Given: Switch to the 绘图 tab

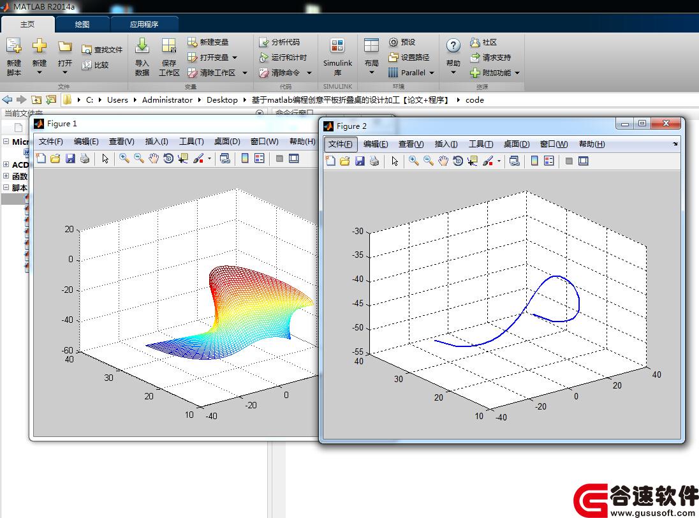Looking at the screenshot, I should tap(82, 24).
